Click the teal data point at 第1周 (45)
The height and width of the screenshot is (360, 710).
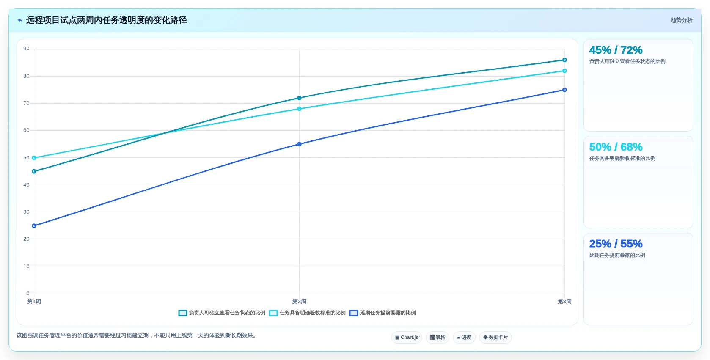tap(34, 172)
